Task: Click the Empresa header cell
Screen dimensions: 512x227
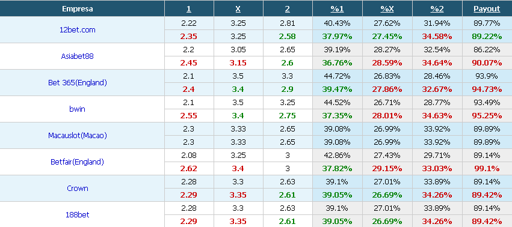Action: coord(78,9)
